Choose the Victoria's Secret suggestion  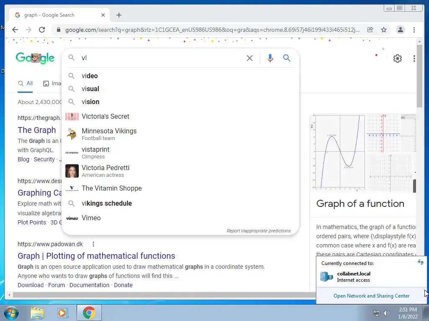[180, 116]
